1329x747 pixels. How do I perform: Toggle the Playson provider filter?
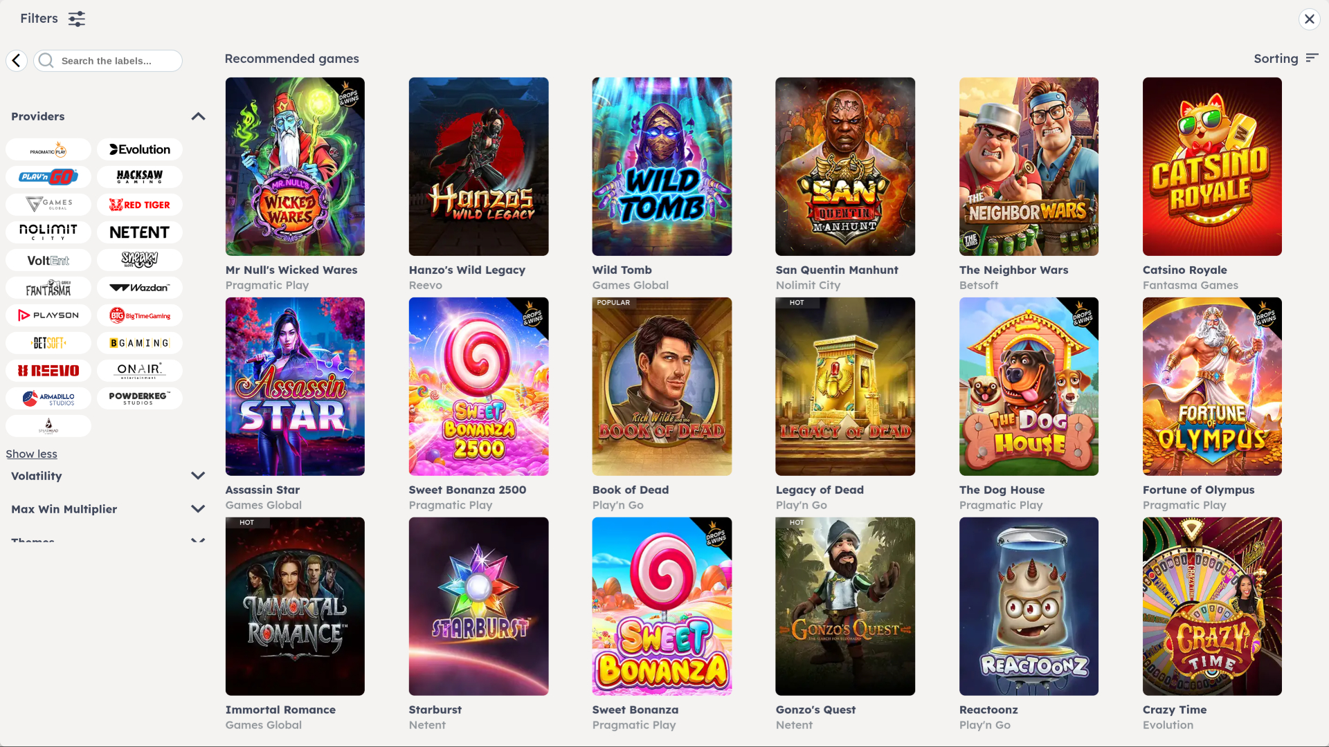(48, 315)
